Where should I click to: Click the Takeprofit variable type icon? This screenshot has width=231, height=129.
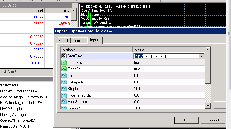pyautogui.click(x=64, y=82)
